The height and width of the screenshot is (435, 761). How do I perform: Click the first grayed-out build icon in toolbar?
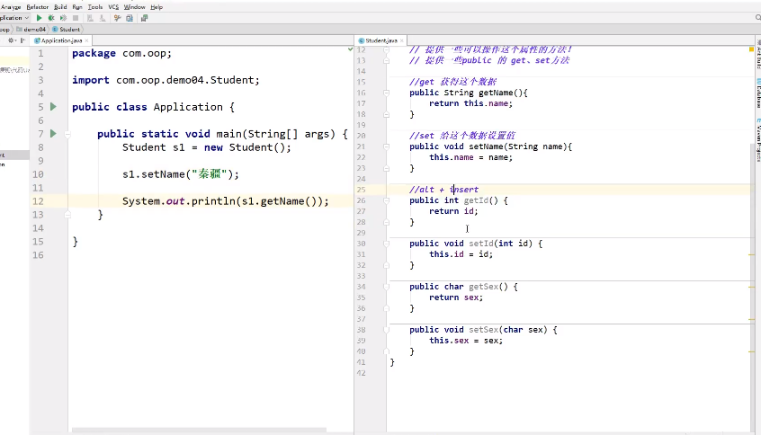pos(90,18)
